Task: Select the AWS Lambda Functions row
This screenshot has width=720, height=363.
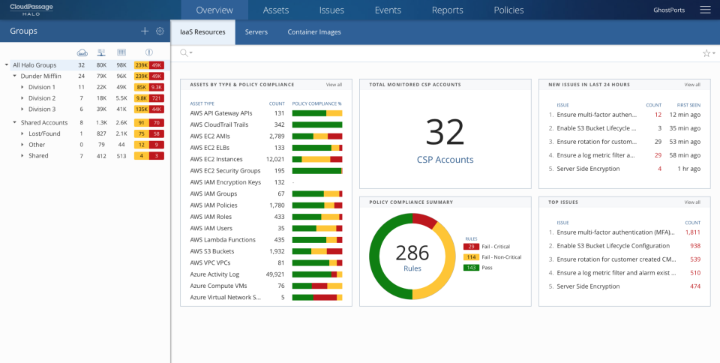Action: 265,239
